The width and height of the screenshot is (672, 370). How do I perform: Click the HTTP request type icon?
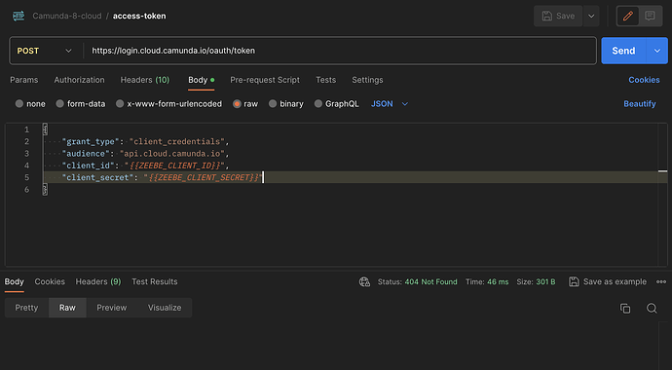click(x=19, y=16)
